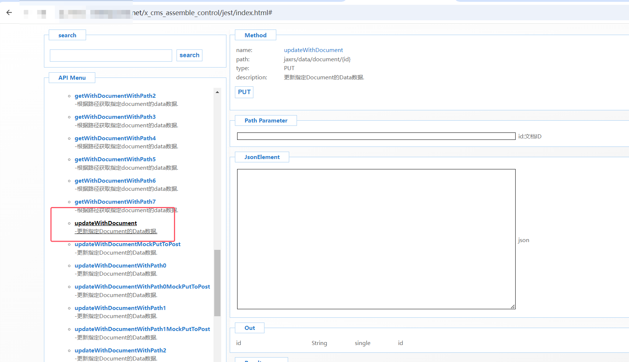Choose updateWithDocumentWithPath0 from the menu
This screenshot has height=362, width=629.
120,266
